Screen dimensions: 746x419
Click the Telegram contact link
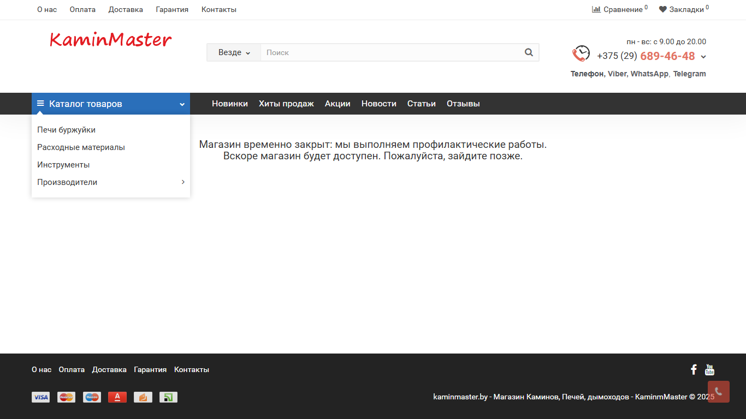[x=689, y=74]
